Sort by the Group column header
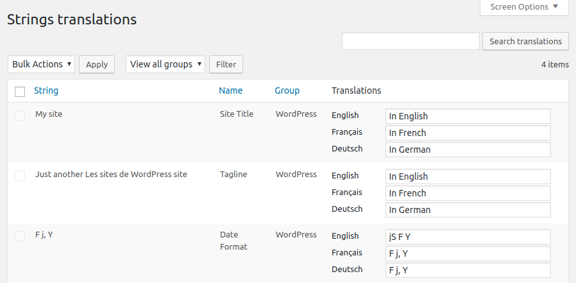 click(x=287, y=90)
